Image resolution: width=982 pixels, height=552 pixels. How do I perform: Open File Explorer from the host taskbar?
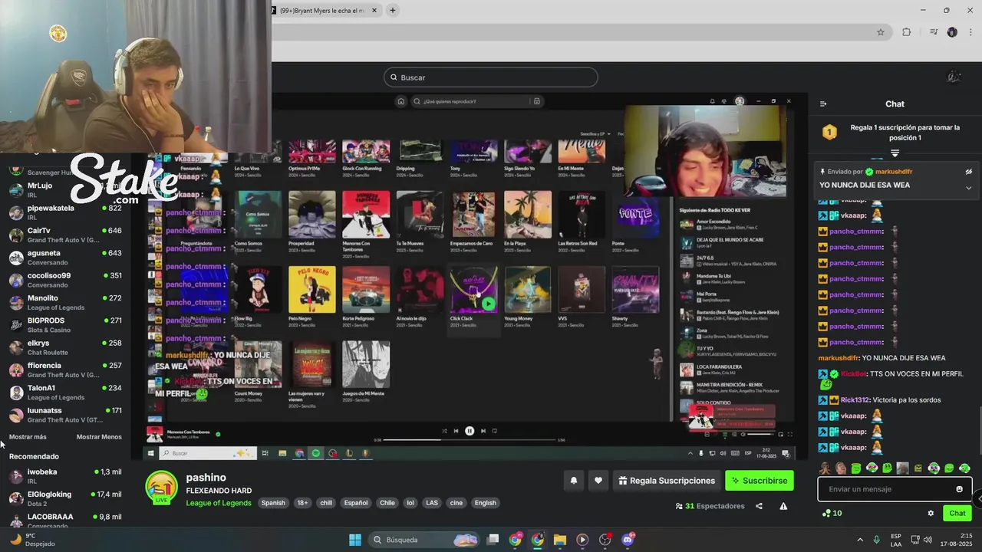[560, 540]
